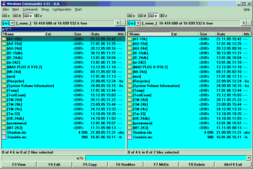Go to root with left panel backslash button

click(x=118, y=23)
